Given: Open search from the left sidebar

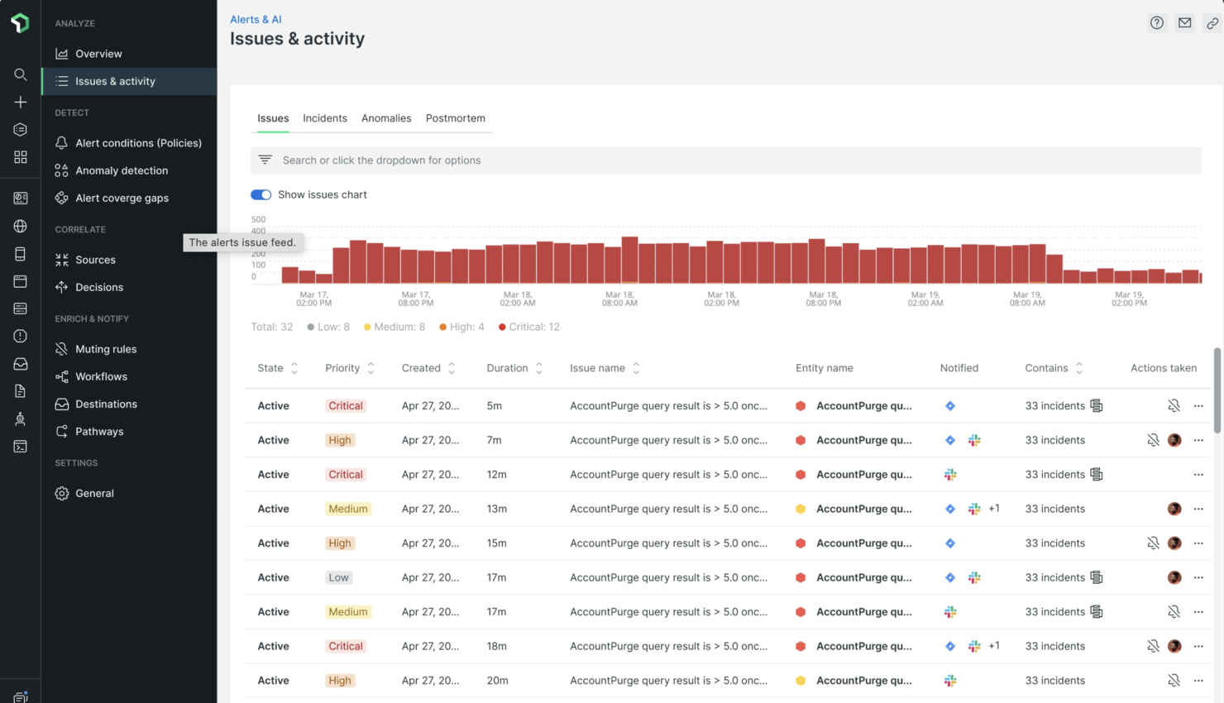Looking at the screenshot, I should click(20, 74).
